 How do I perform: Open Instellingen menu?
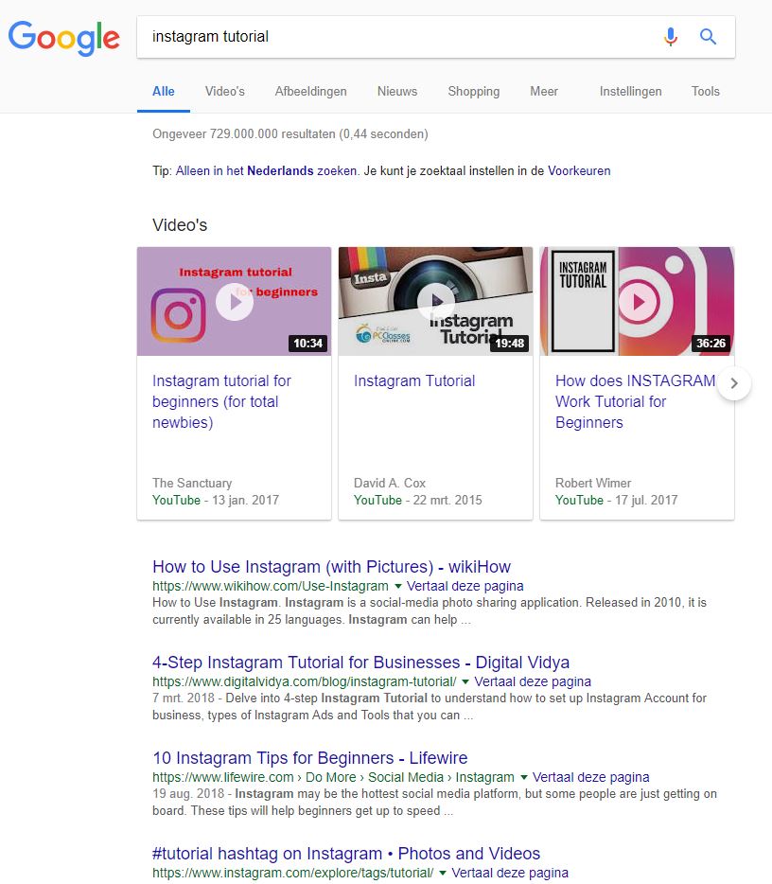click(x=630, y=91)
